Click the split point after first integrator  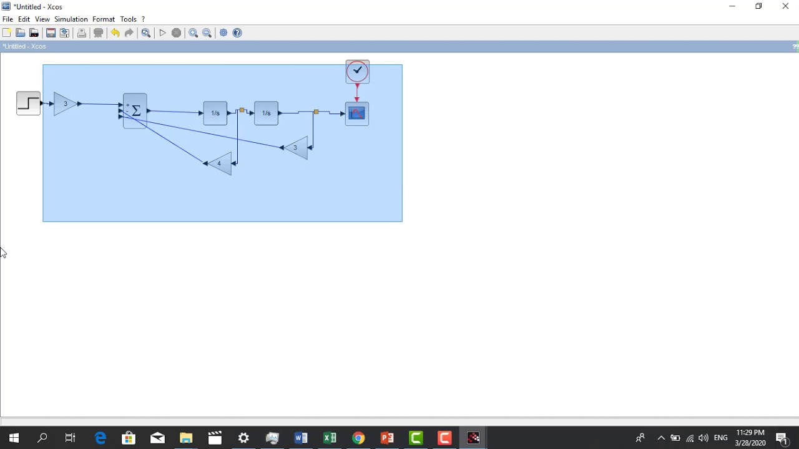(242, 110)
